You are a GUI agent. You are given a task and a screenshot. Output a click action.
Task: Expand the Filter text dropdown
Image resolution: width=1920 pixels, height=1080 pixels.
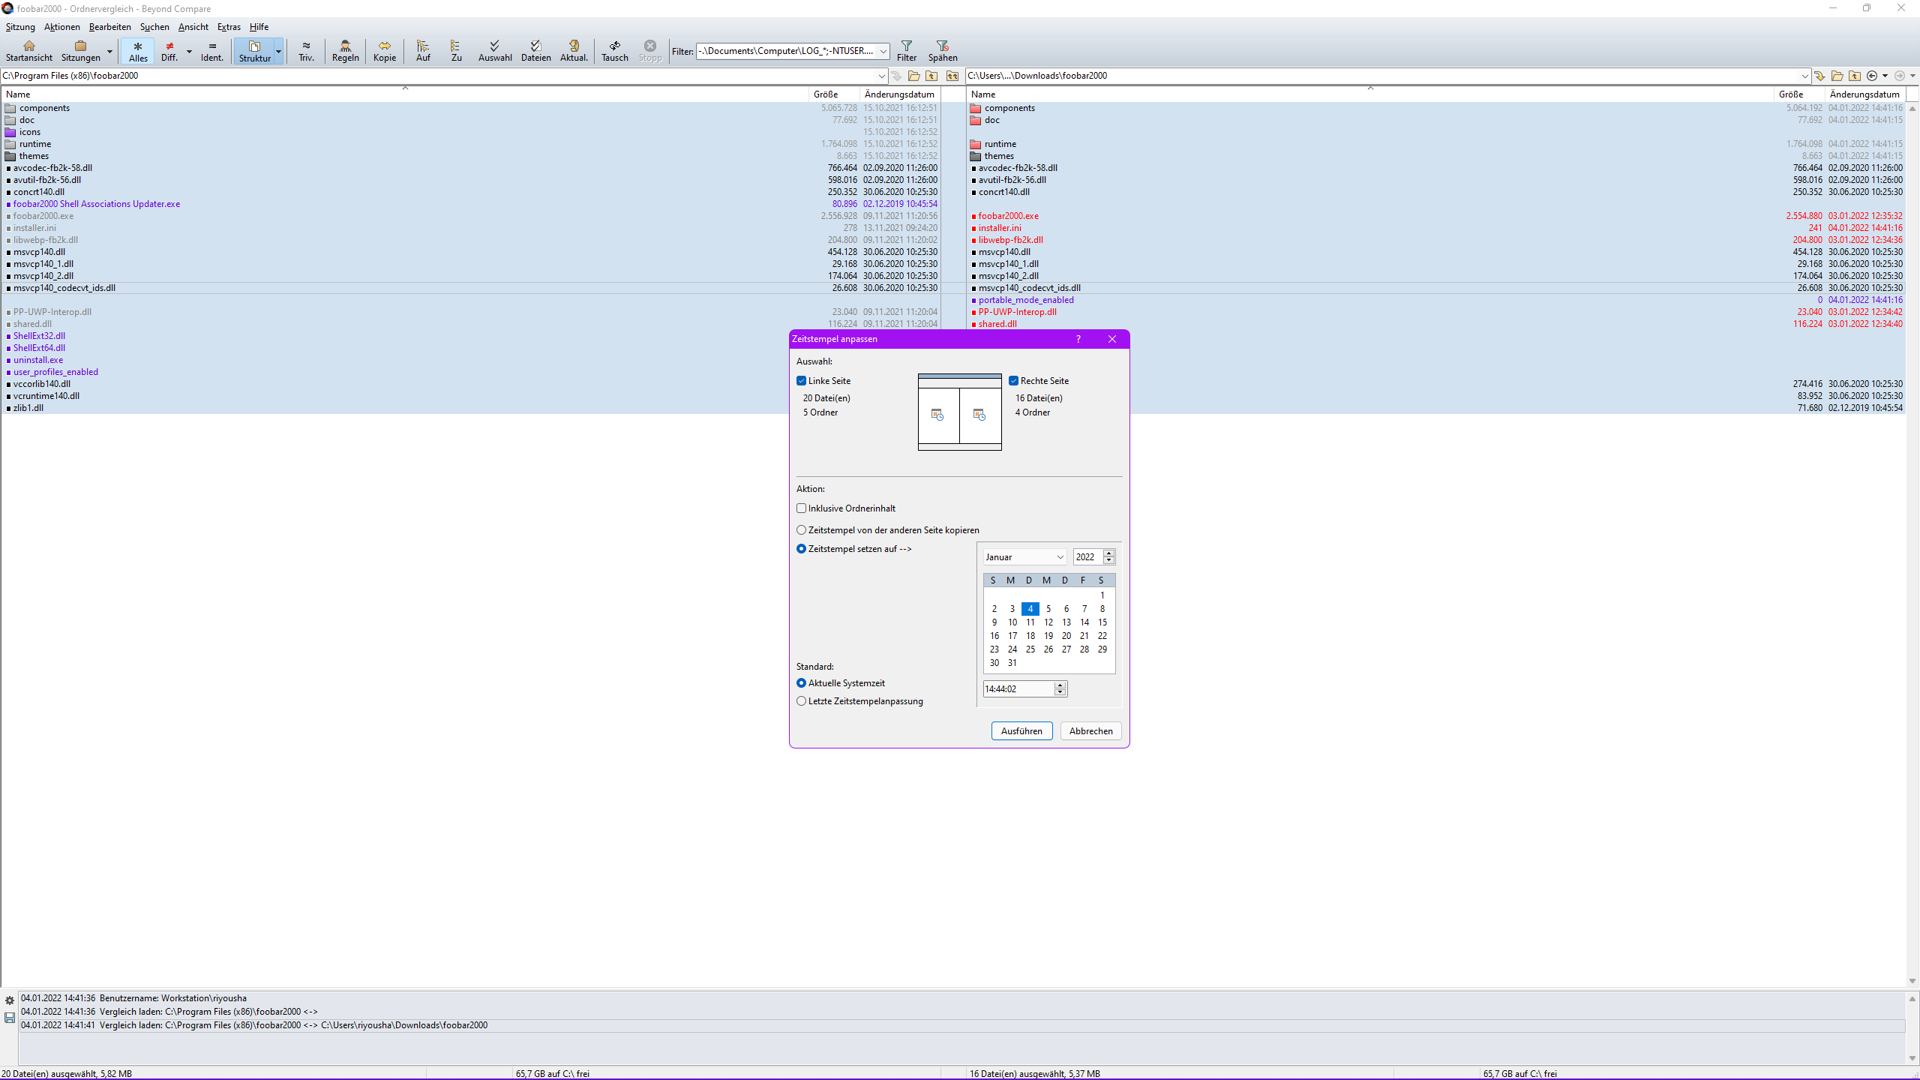point(883,52)
